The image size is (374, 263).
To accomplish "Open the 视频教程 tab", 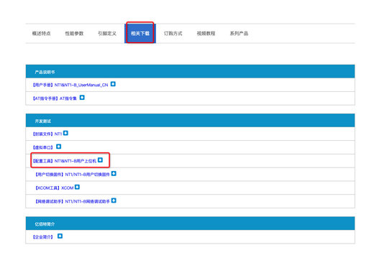I will 206,34.
